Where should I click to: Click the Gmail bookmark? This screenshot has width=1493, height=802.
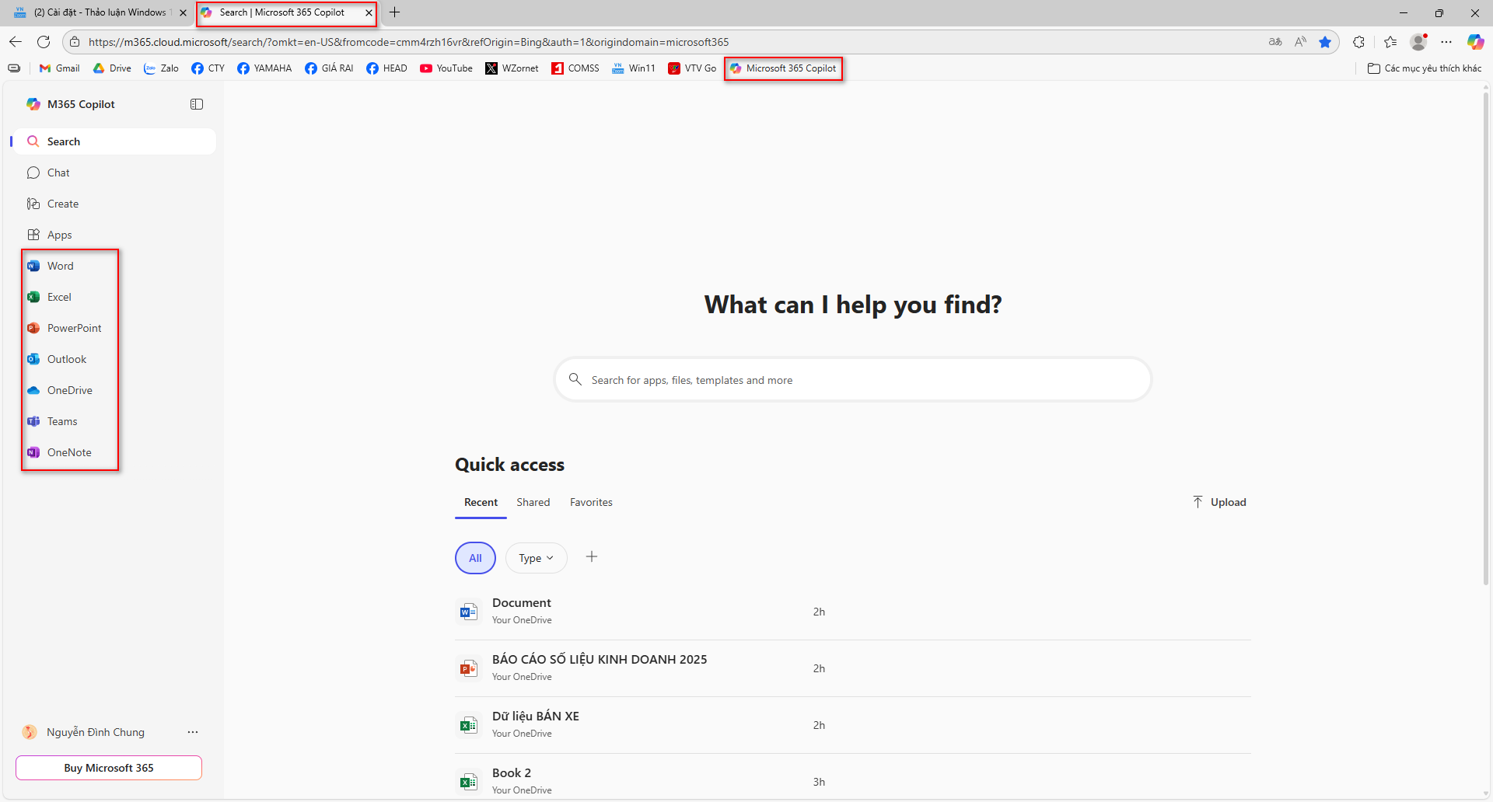coord(60,68)
